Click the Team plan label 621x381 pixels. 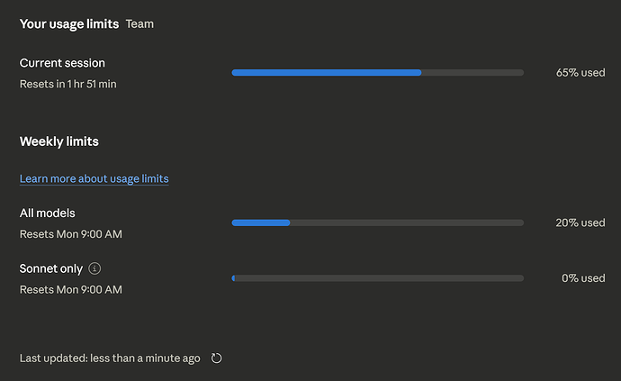point(139,24)
